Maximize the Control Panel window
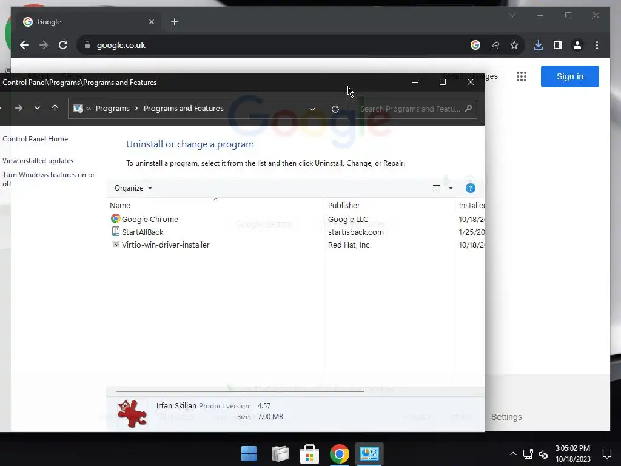The width and height of the screenshot is (621, 466). (x=443, y=82)
